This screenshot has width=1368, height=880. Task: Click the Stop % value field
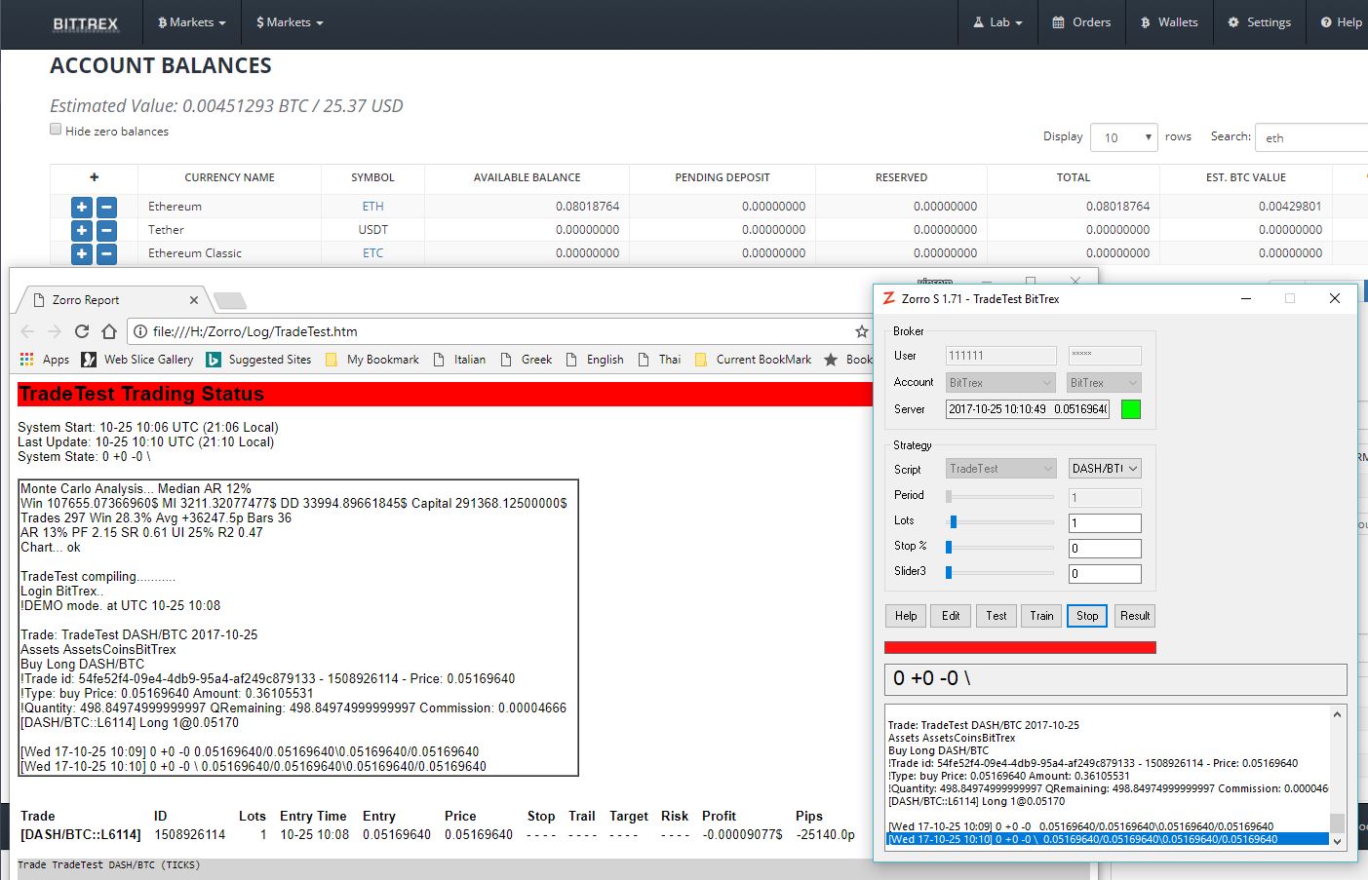[x=1105, y=549]
